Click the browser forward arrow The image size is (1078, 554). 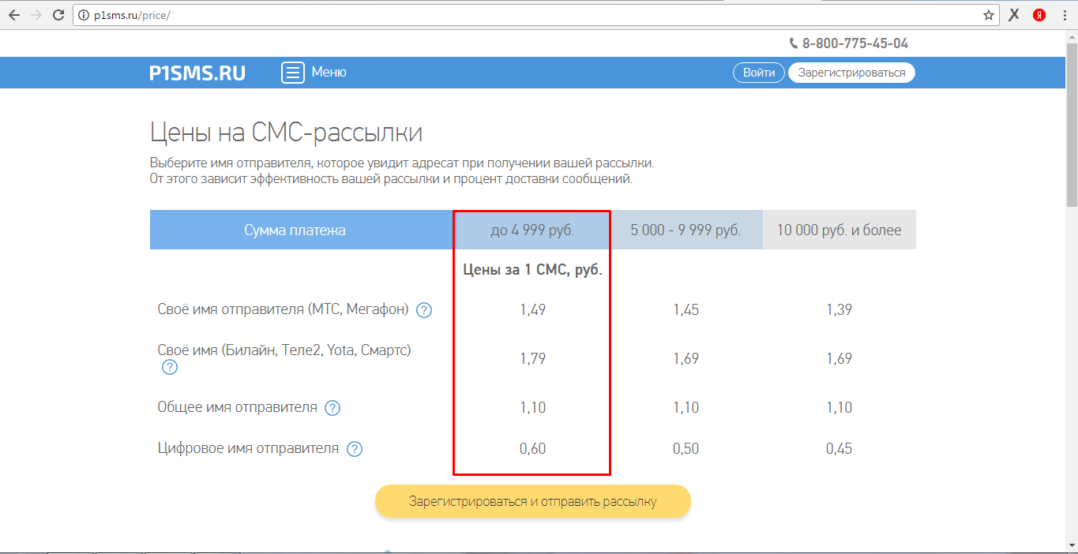click(x=36, y=15)
